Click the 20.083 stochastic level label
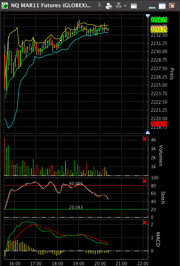This screenshot has height=266, width=180. 76,207
